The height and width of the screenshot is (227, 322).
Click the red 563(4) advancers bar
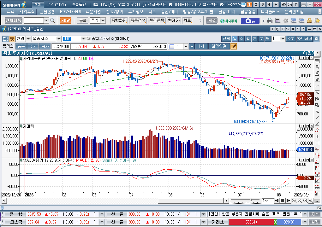pyautogui.click(x=251, y=222)
